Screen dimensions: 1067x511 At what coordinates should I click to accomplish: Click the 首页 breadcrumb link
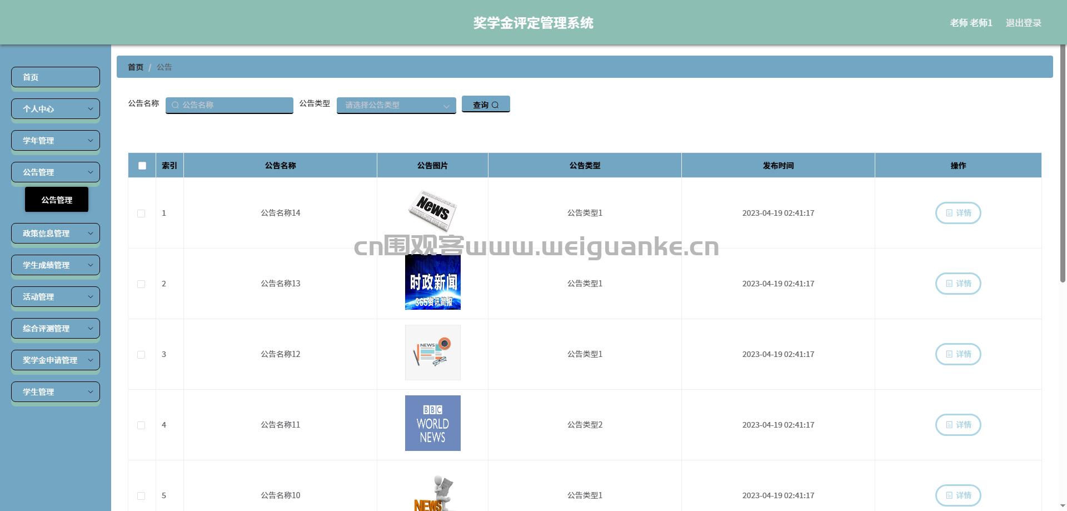(136, 67)
